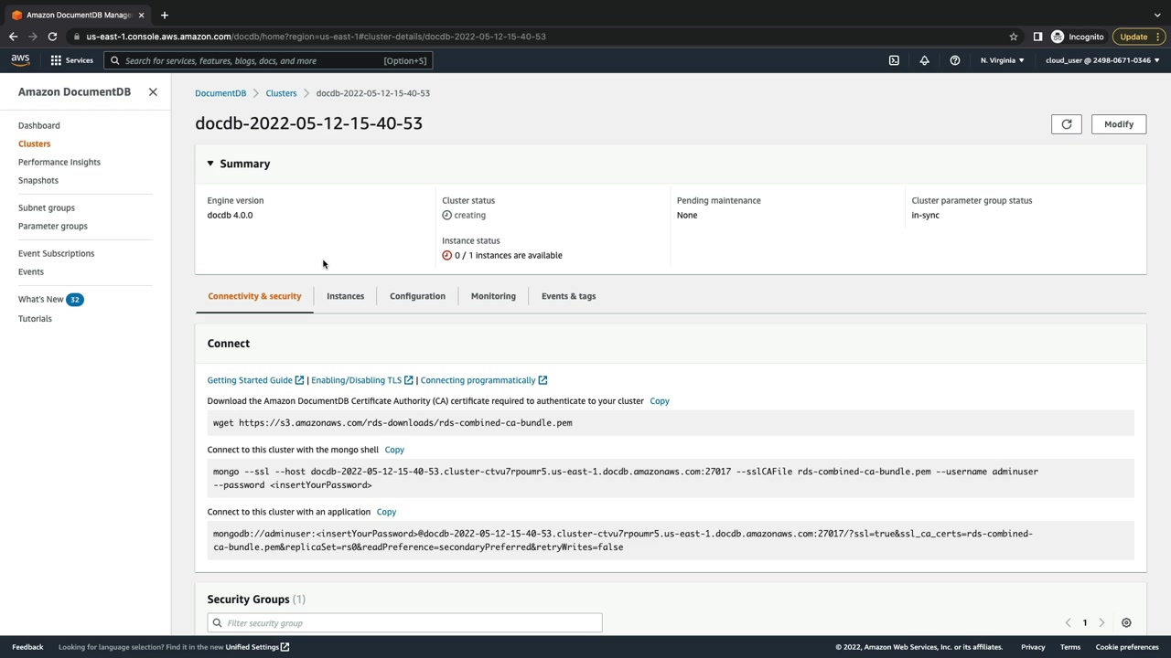Expand the browser tab search chevron
The image size is (1171, 658).
pyautogui.click(x=1157, y=15)
